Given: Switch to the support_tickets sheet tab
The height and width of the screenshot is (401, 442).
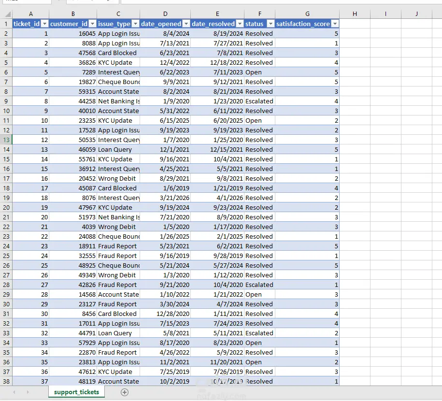Looking at the screenshot, I should point(76,392).
